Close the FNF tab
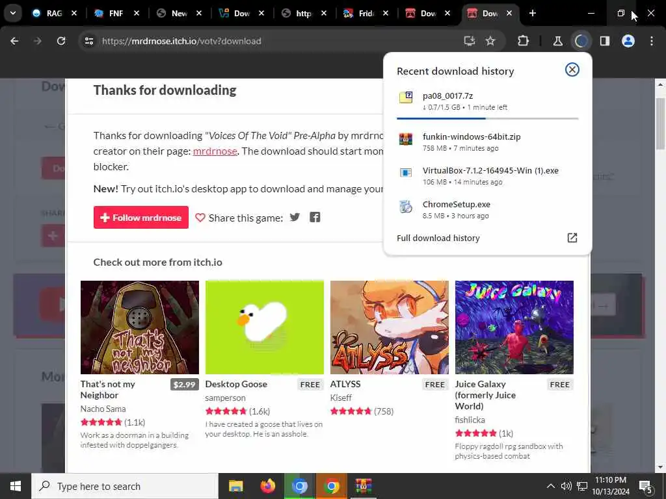666x499 pixels. click(x=137, y=13)
